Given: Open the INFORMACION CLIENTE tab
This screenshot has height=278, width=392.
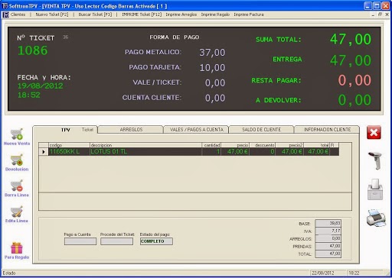Looking at the screenshot, I should [x=327, y=130].
